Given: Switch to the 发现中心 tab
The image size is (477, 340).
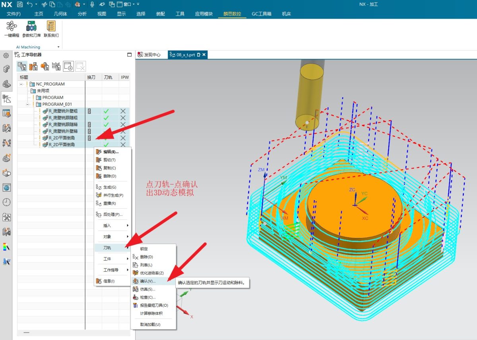Looking at the screenshot, I should coord(149,55).
